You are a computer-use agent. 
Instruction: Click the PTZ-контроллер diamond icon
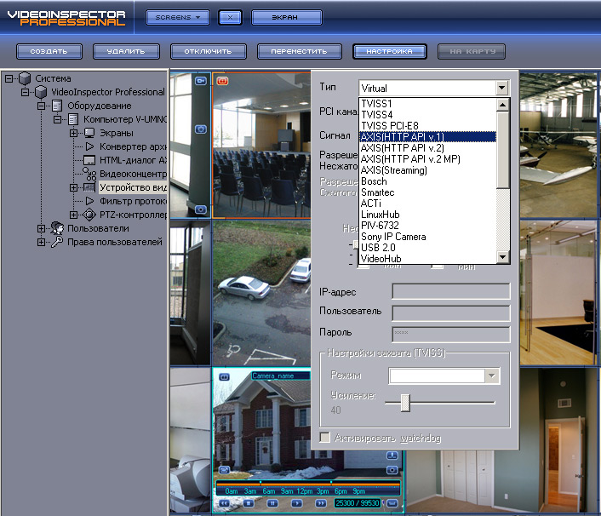point(89,215)
